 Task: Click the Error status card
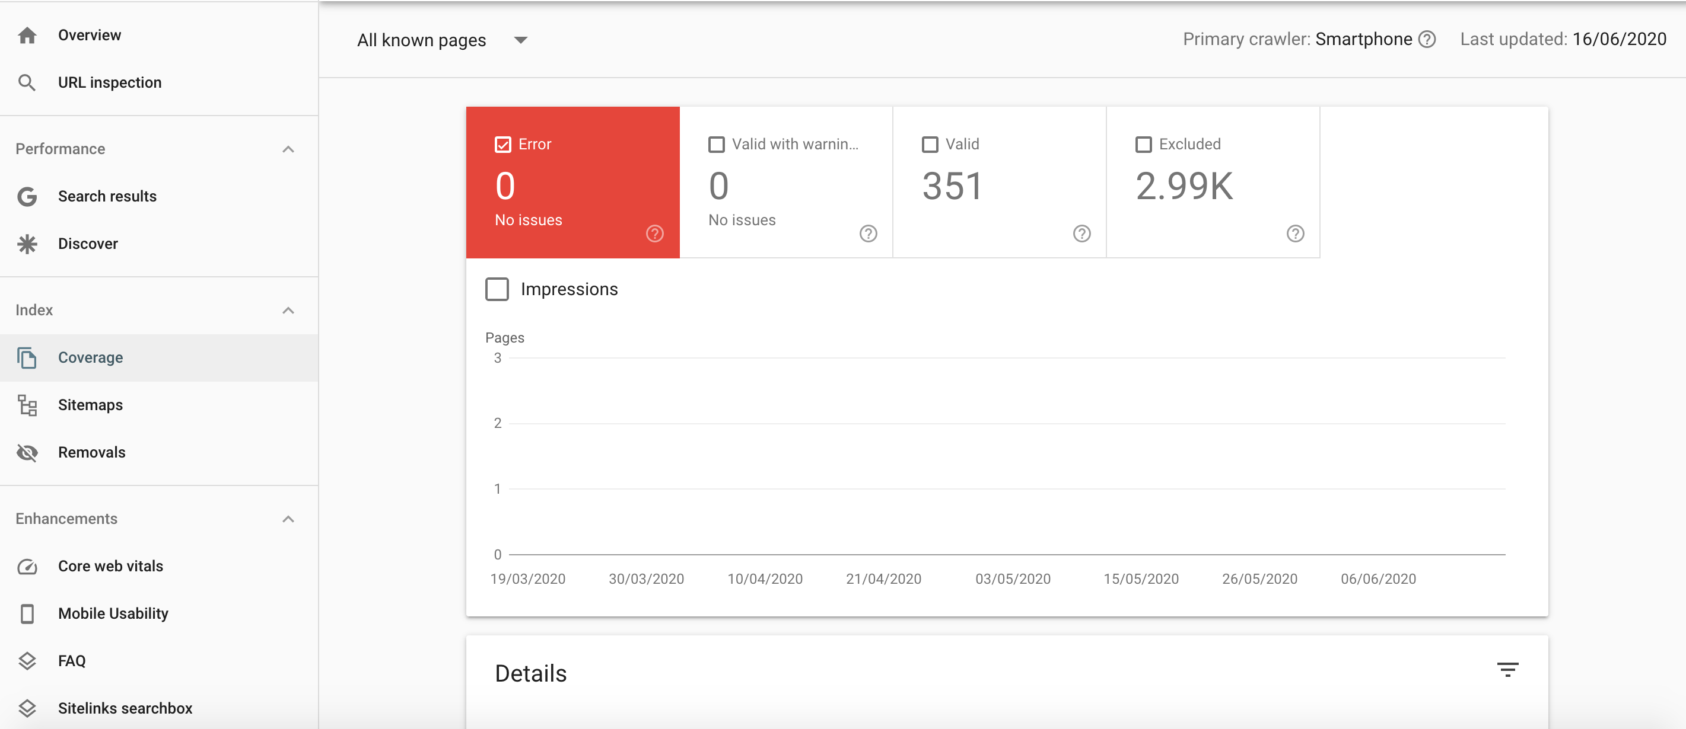click(572, 183)
